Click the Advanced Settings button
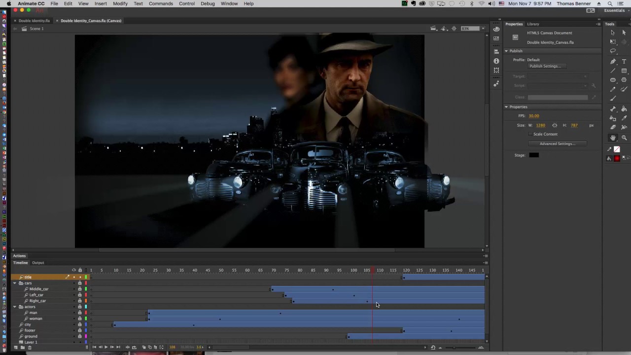Screen dimensions: 631x355 pos(557,143)
